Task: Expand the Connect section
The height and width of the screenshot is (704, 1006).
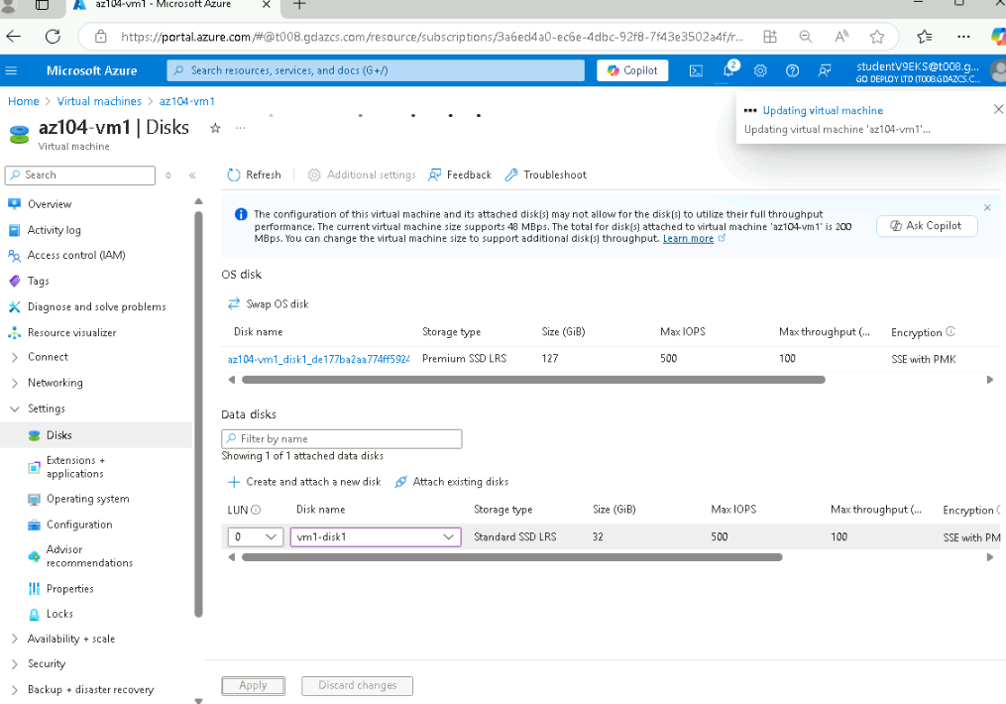Action: [48, 357]
